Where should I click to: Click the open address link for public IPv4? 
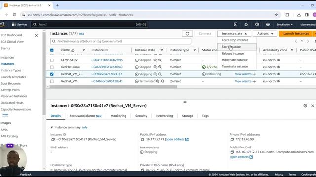click(x=177, y=139)
